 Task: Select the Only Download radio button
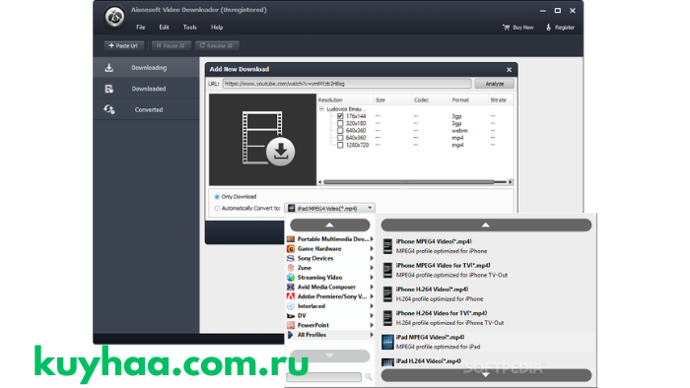(x=217, y=197)
